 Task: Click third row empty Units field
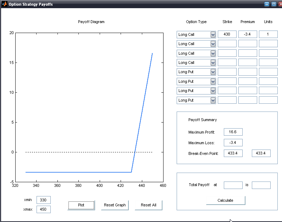(x=268, y=53)
